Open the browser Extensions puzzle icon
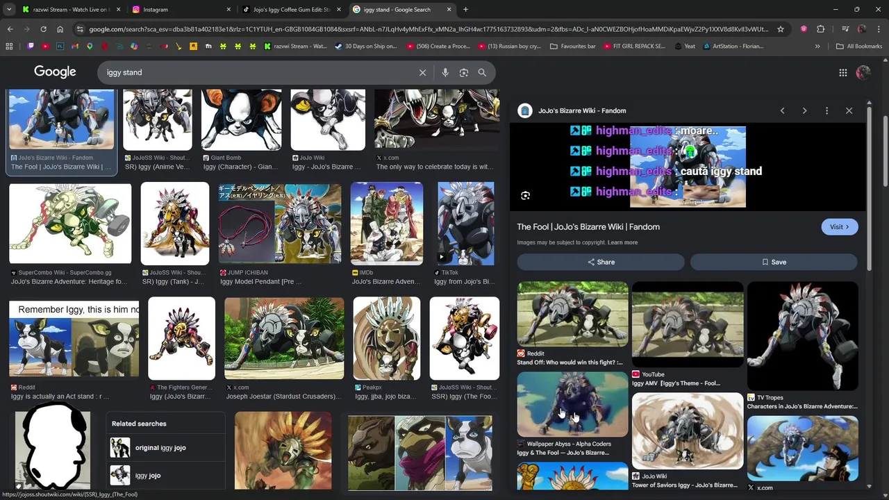This screenshot has width=889, height=500. pos(820,29)
